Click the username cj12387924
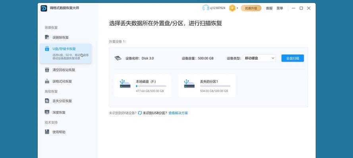Viewport: 353px width, 158px height. (x=218, y=8)
